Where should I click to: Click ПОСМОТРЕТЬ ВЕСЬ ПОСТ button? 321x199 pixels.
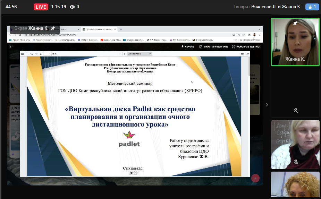246,47
